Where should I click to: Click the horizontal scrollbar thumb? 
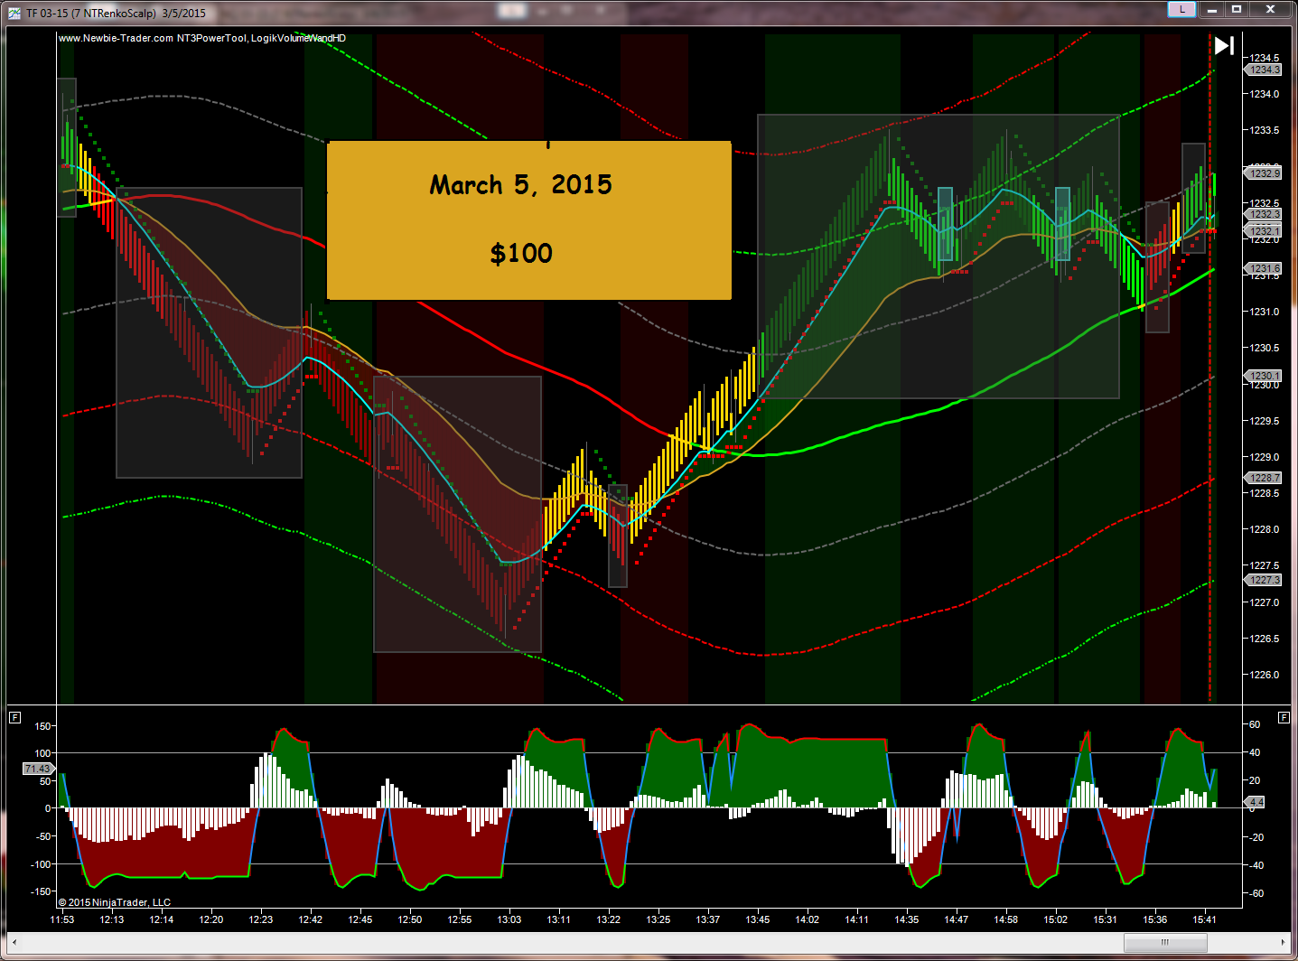[x=1164, y=942]
